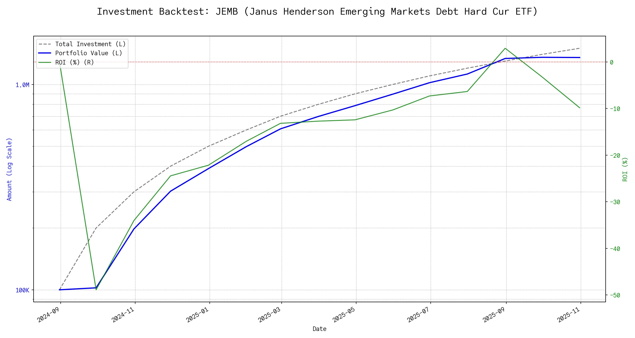Click the Amount (Log Scale) axis title
The width and height of the screenshot is (635, 338).
(9, 169)
